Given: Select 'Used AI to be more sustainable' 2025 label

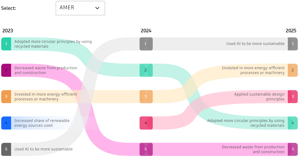Looking at the screenshot, I should (x=255, y=44).
